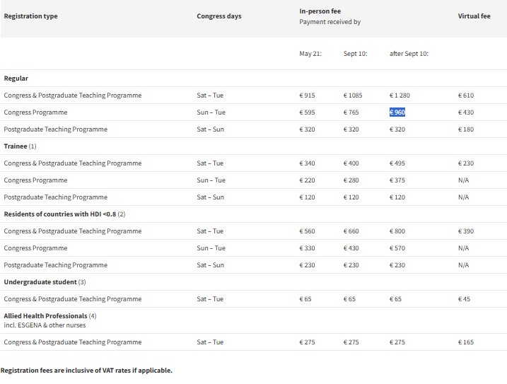Click the € 45 undergraduate virtual fee
Viewport: 507px width, 384px height.
coord(464,299)
